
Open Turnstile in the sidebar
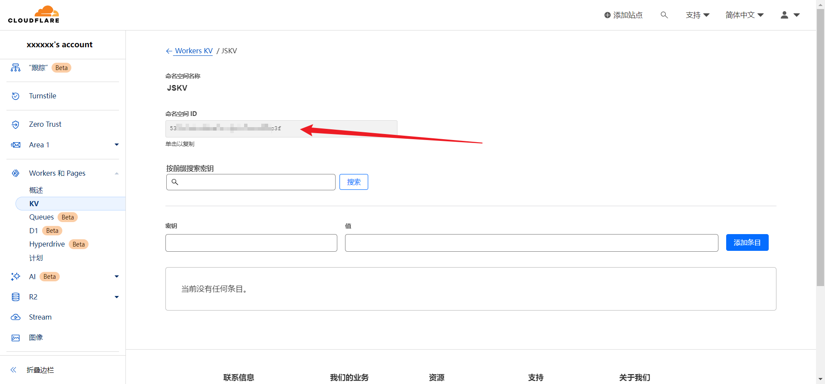[43, 96]
